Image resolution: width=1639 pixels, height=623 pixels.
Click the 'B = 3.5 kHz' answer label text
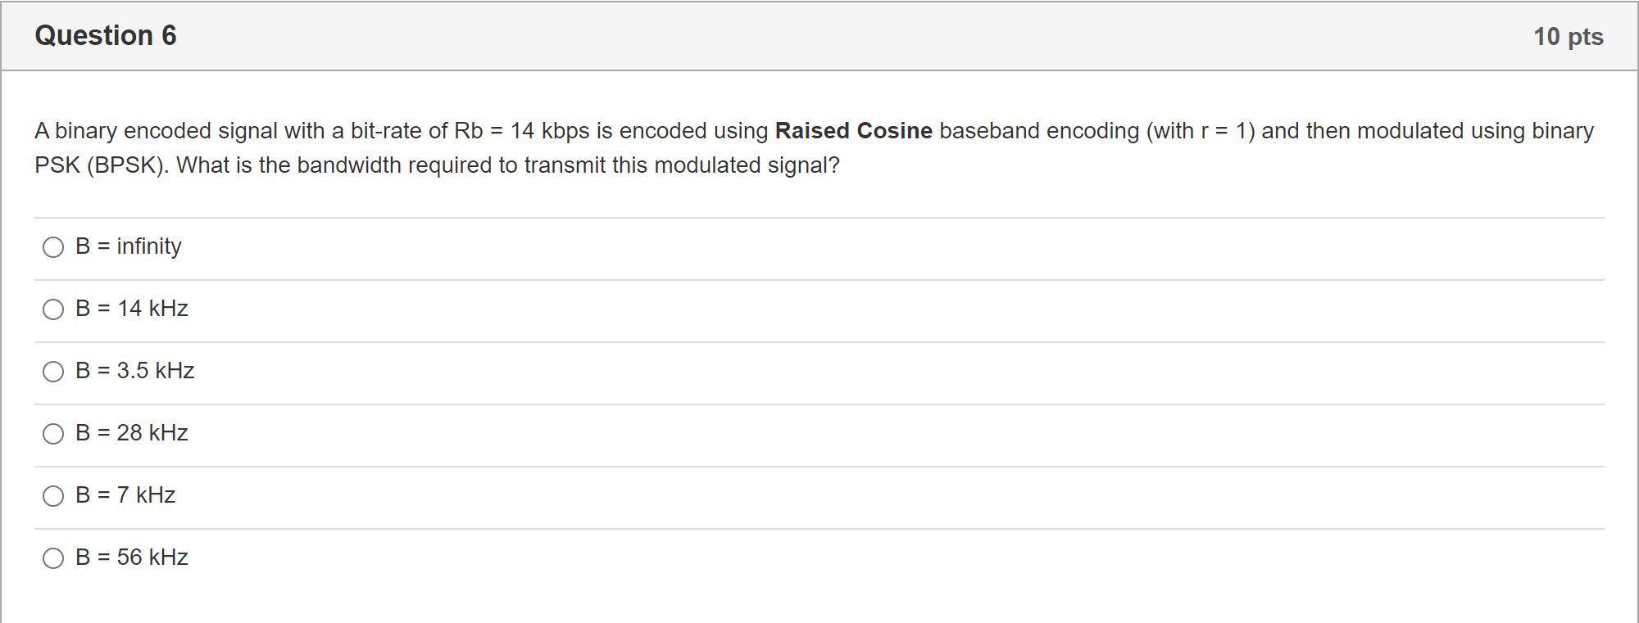pyautogui.click(x=135, y=371)
